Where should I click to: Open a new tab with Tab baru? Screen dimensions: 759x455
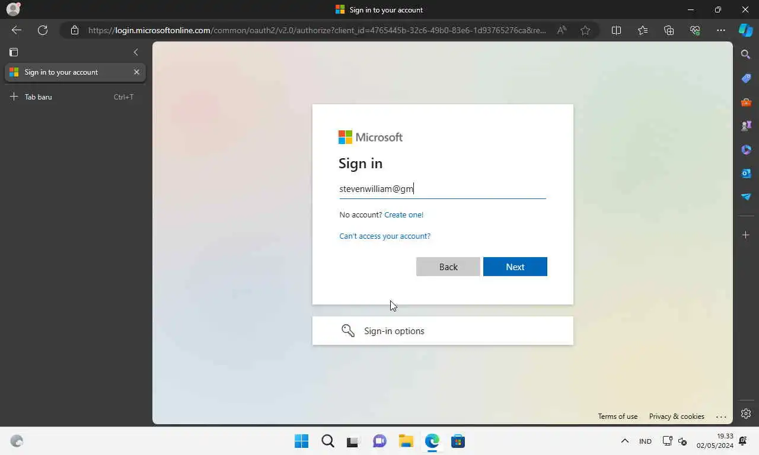[75, 97]
